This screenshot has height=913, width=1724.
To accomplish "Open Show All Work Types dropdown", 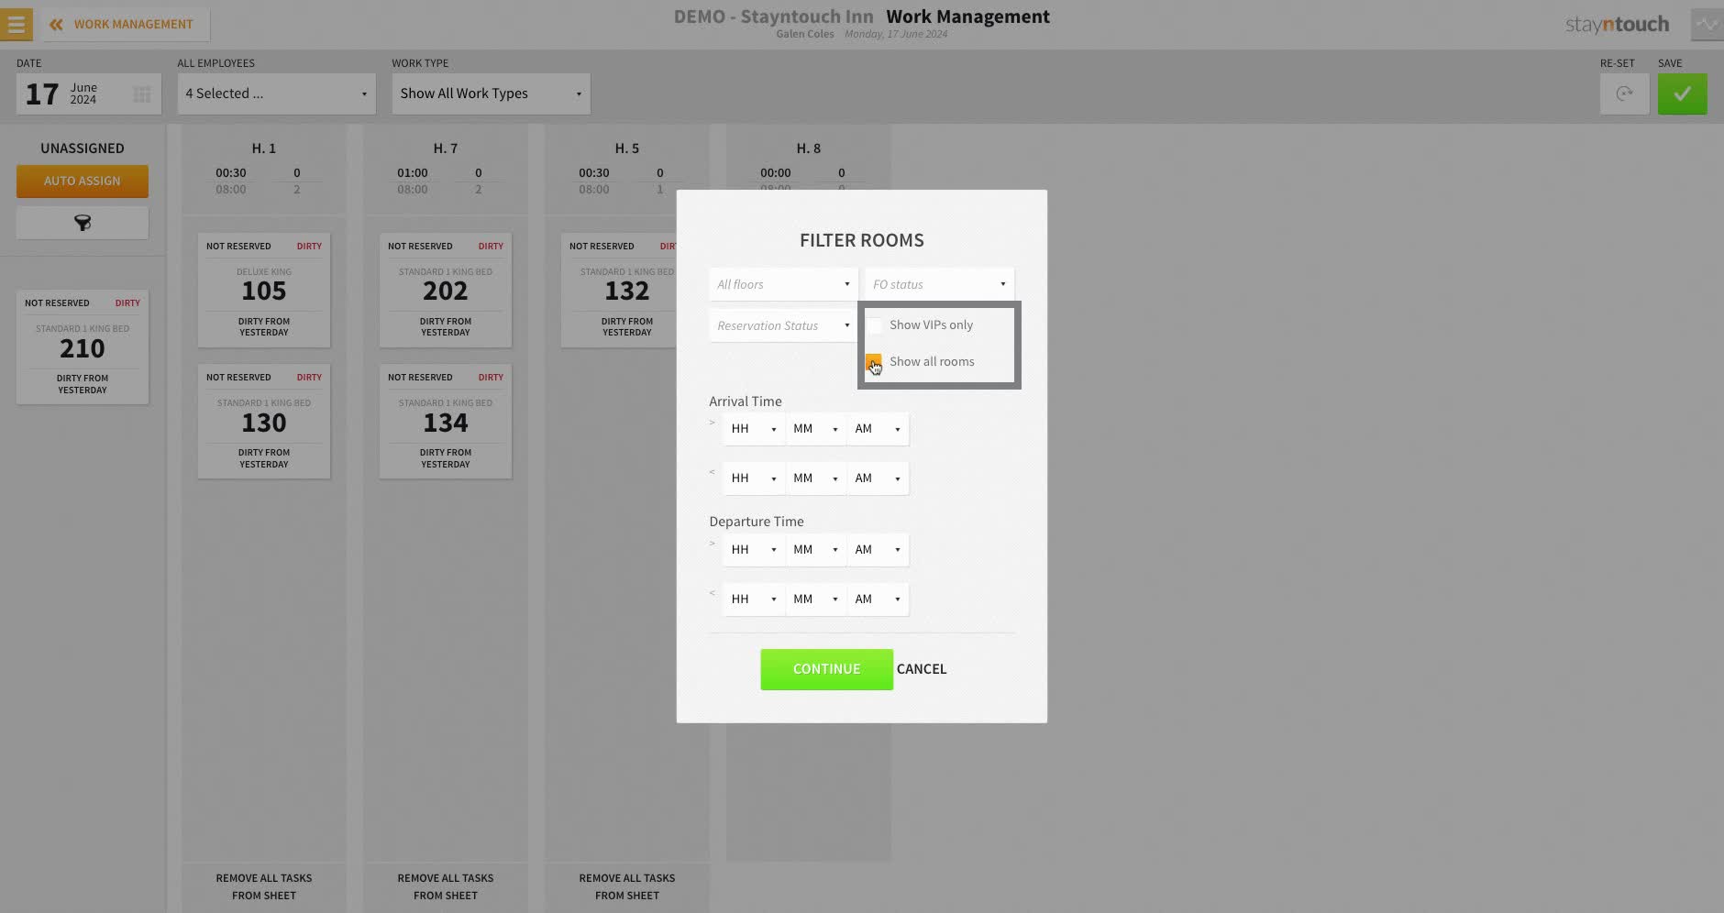I will point(491,93).
